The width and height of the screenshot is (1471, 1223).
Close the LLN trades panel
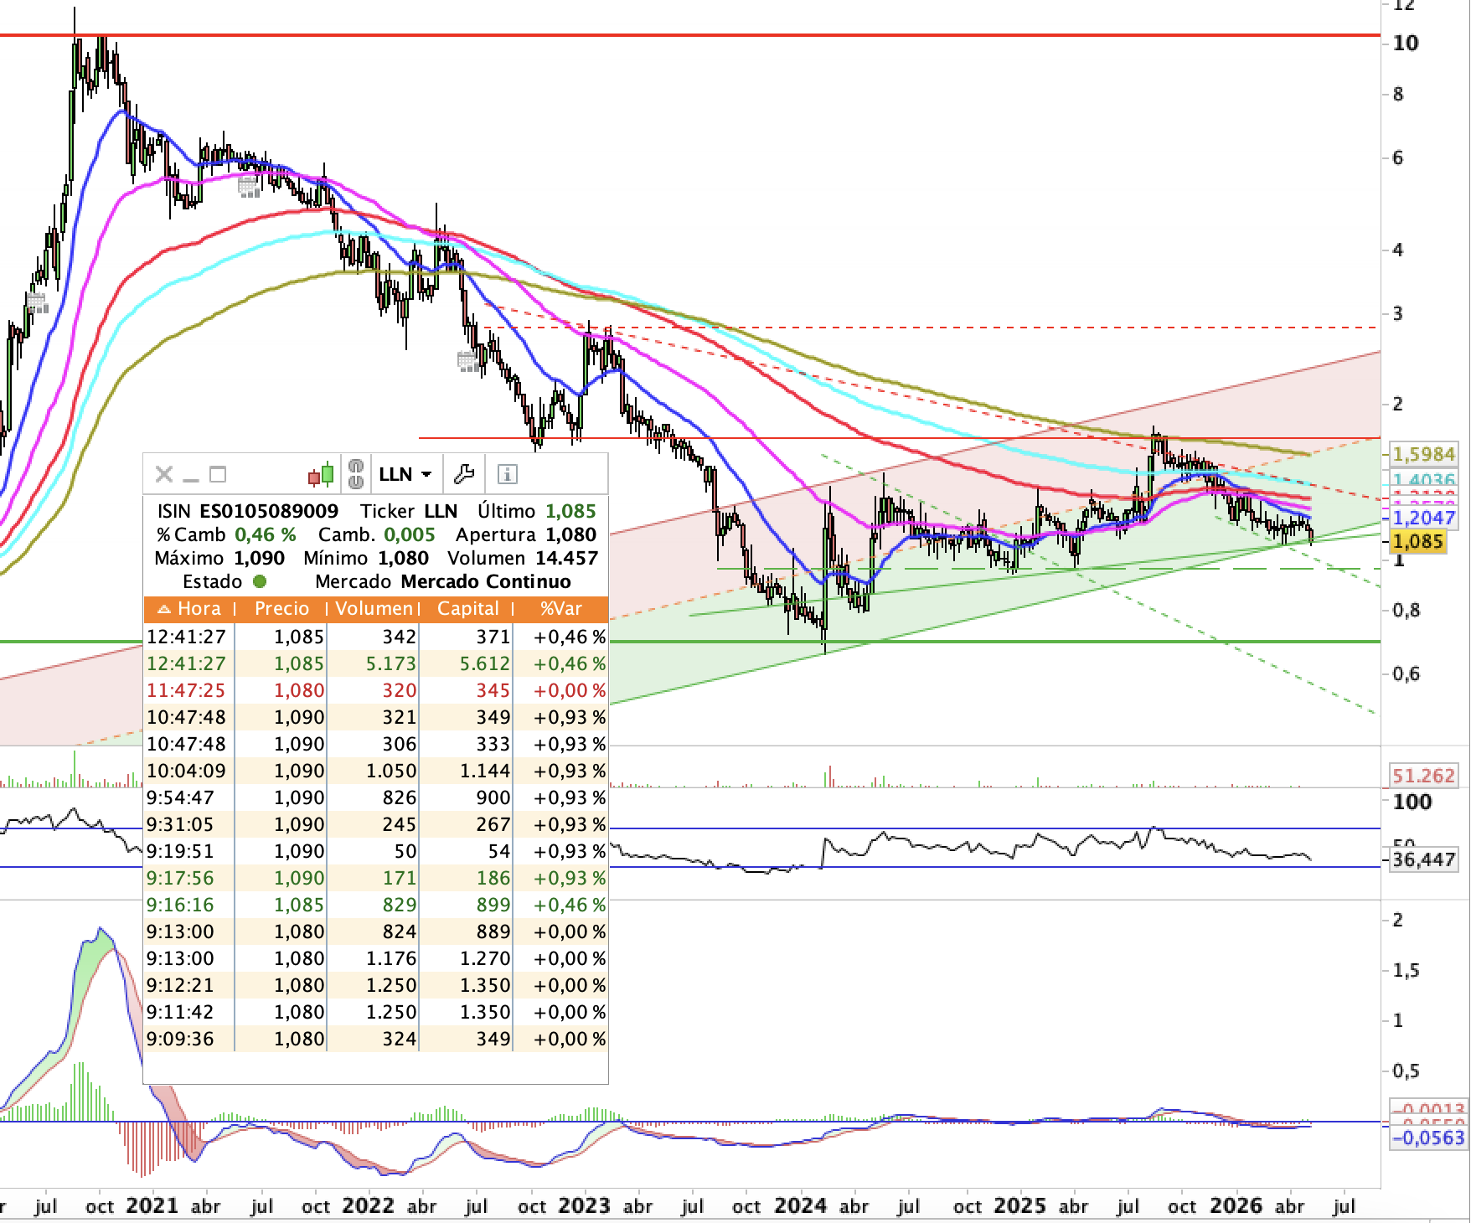pos(164,475)
